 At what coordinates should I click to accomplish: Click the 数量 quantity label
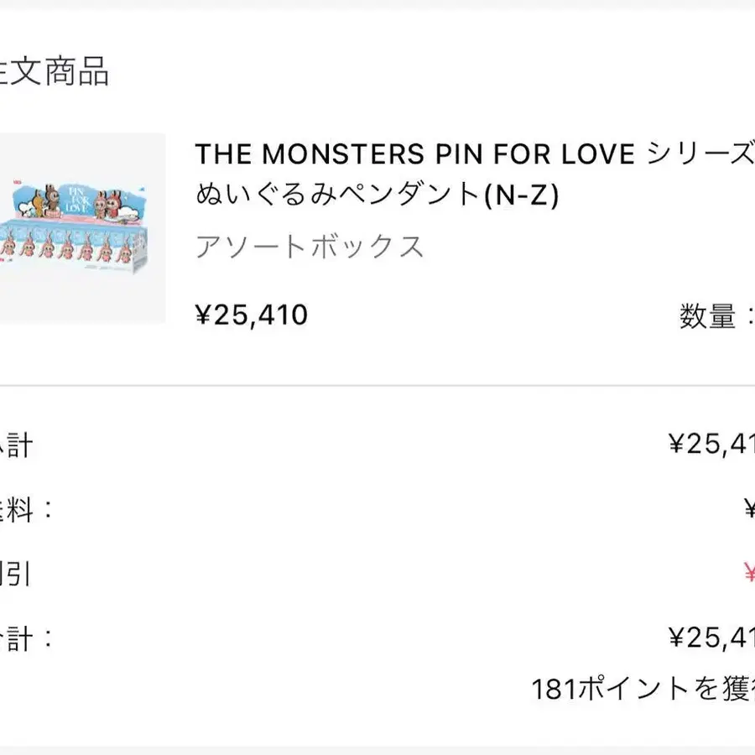pos(707,316)
